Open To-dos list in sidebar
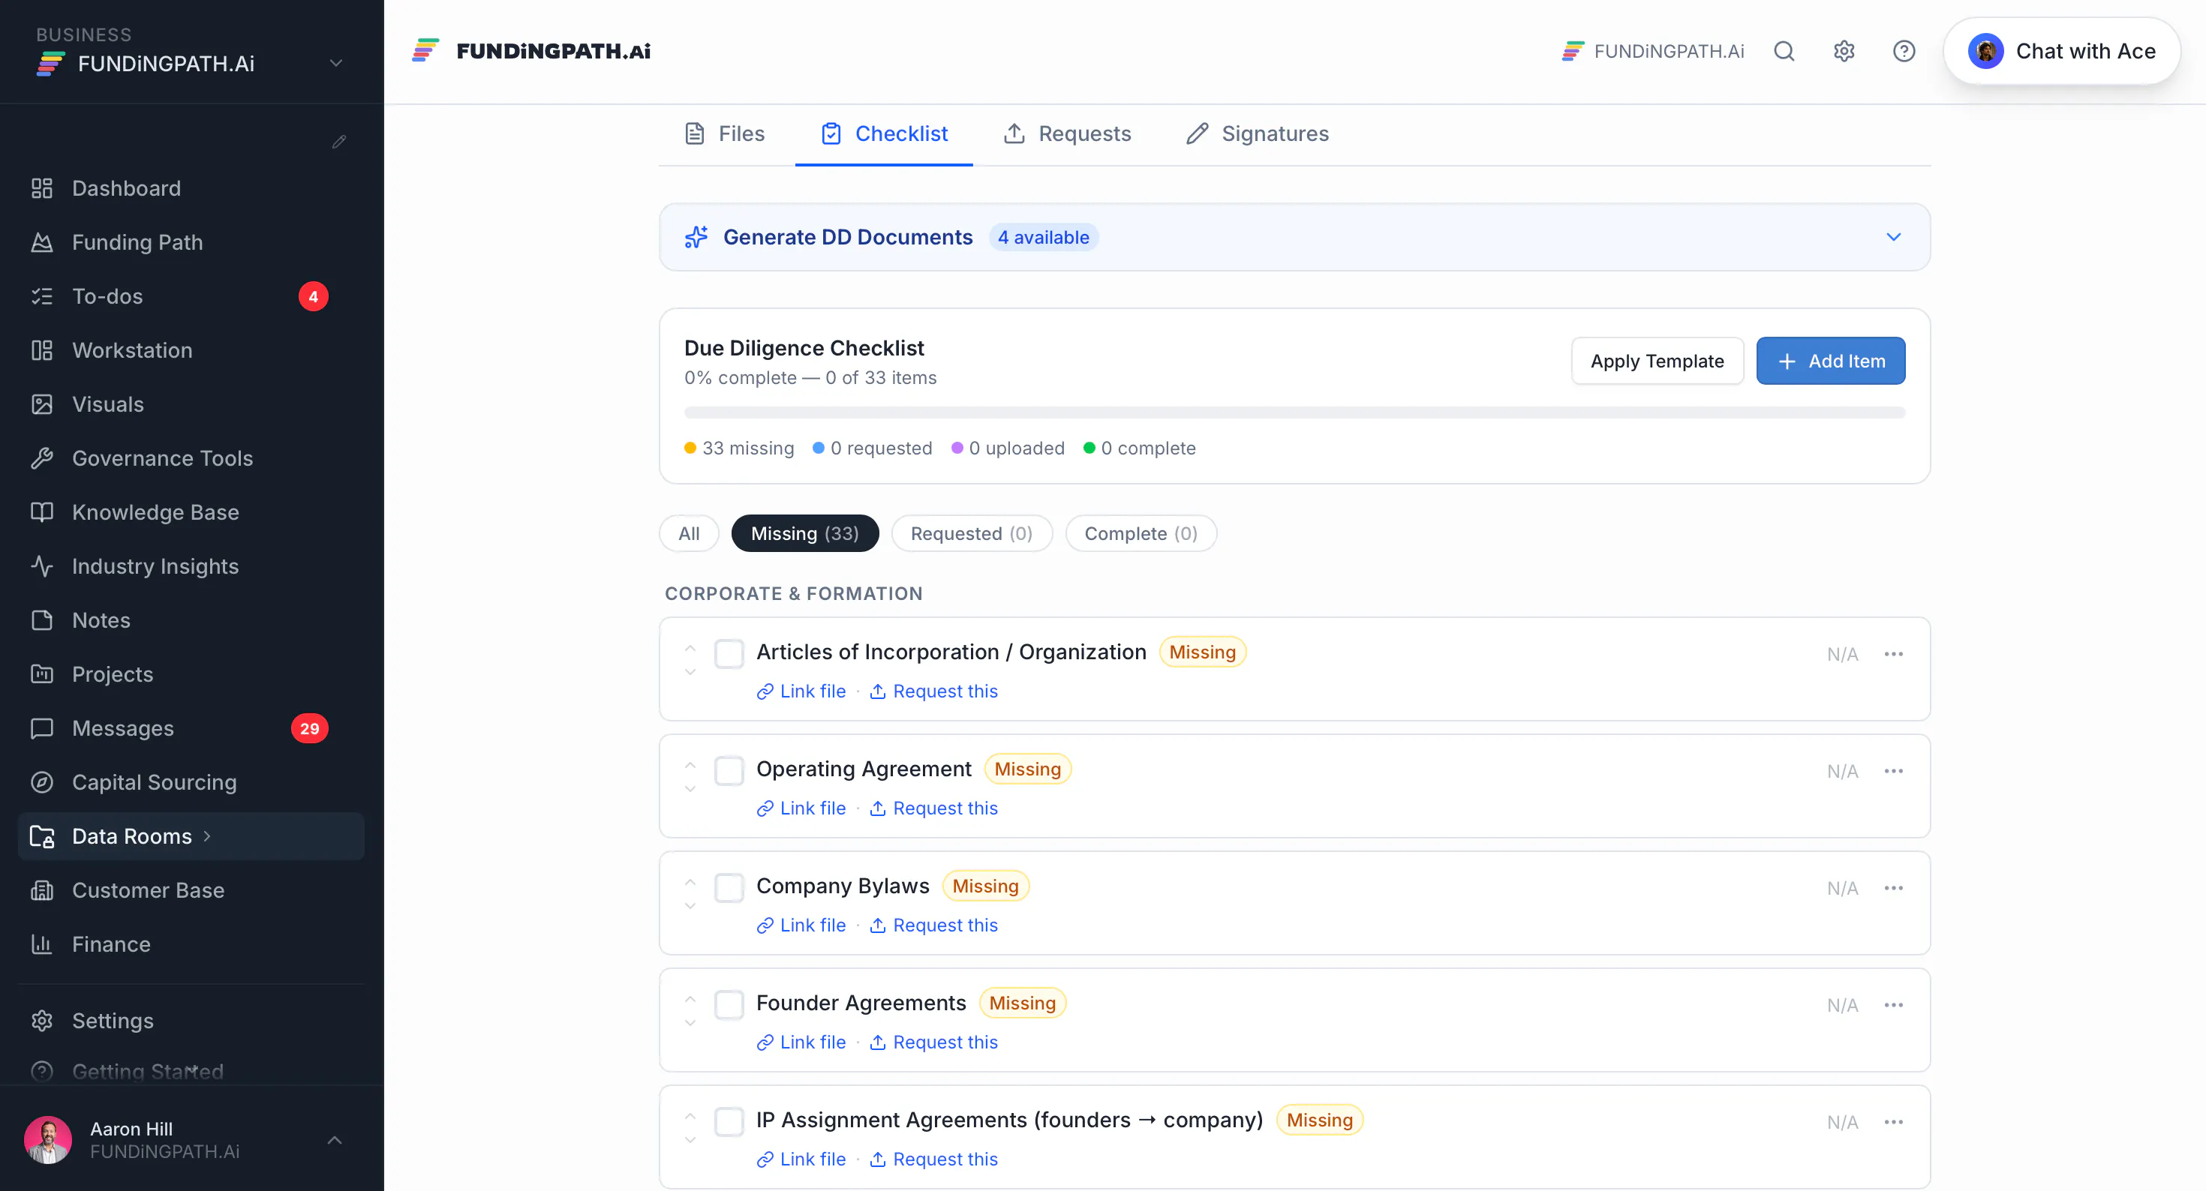The image size is (2206, 1191). (x=192, y=296)
